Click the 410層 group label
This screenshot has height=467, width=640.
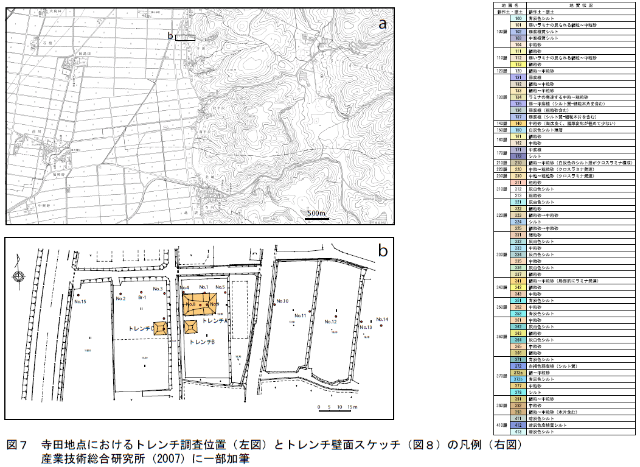tap(502, 426)
